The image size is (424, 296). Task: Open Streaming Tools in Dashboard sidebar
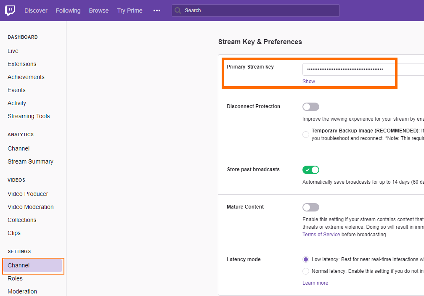pyautogui.click(x=29, y=116)
